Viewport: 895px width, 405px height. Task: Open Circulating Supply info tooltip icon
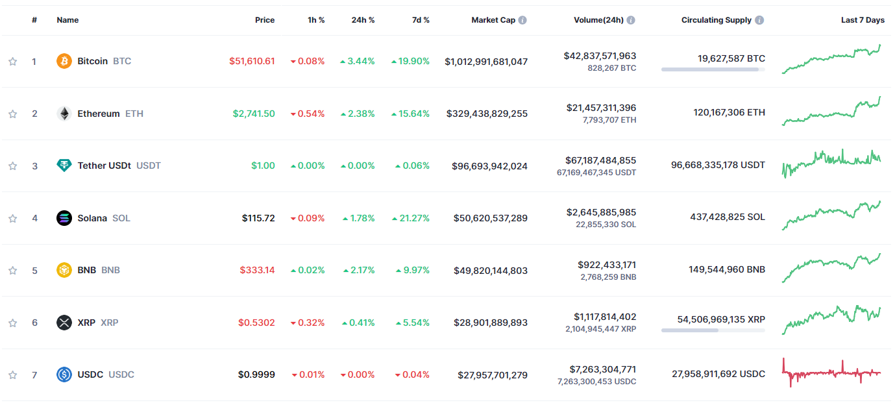[x=759, y=20]
